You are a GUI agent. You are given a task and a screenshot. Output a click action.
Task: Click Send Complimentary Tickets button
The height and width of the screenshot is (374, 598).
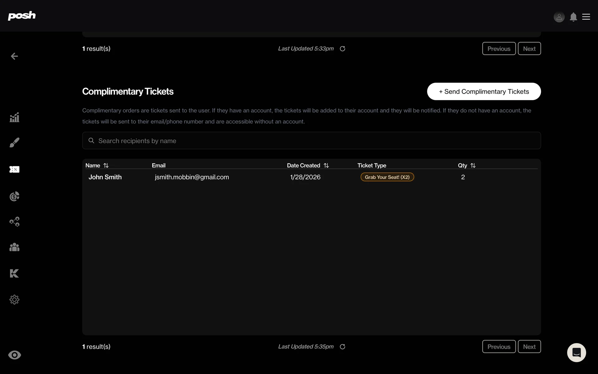[x=484, y=91]
